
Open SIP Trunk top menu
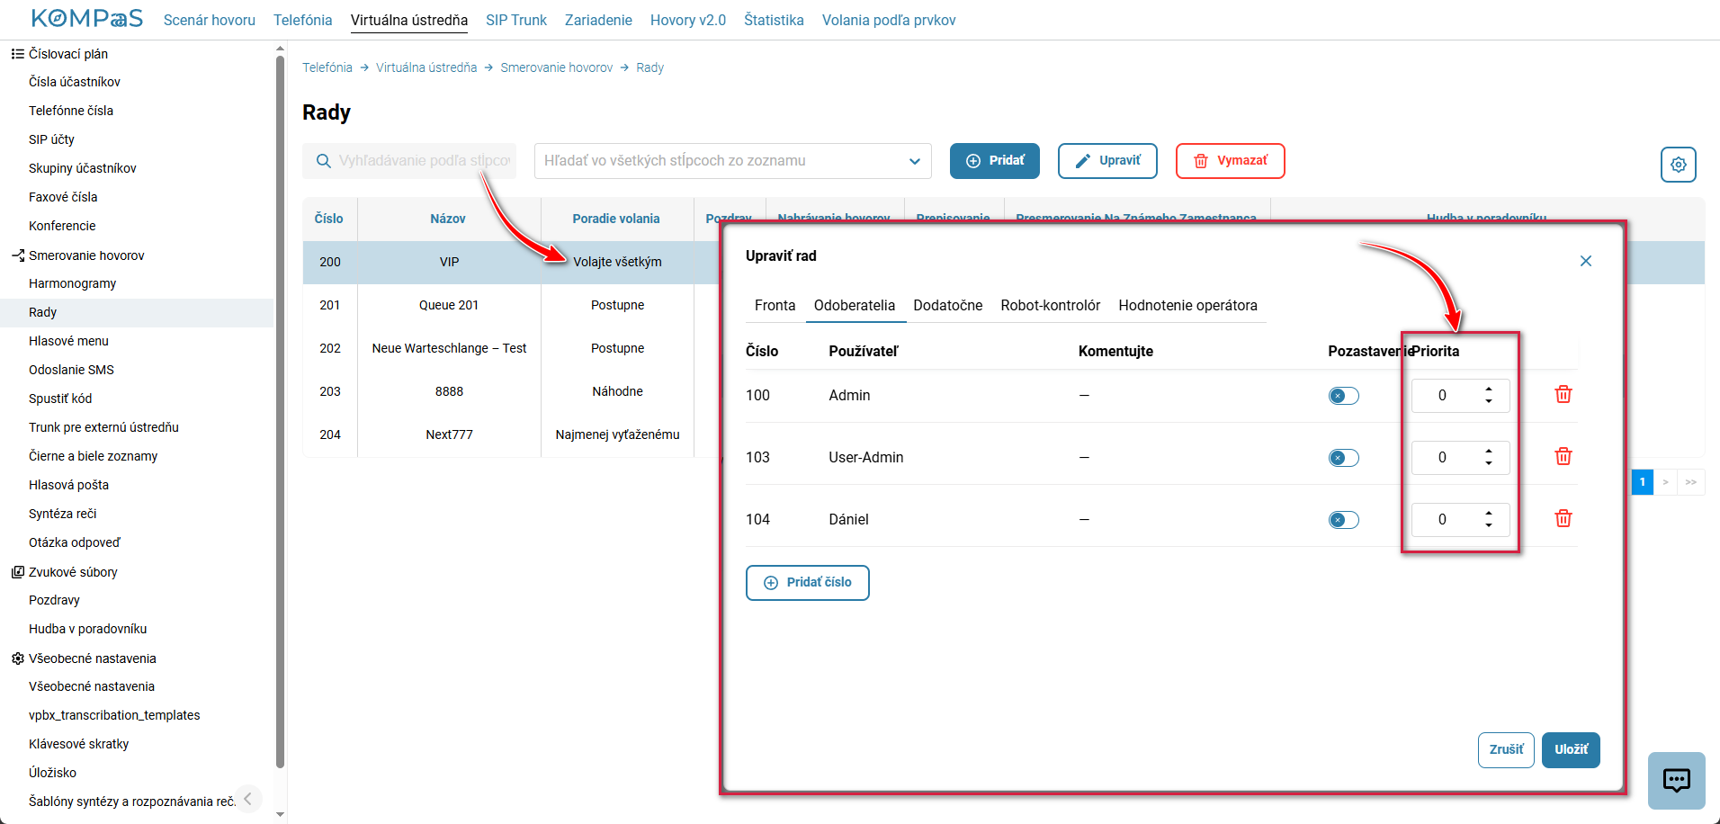coord(516,20)
